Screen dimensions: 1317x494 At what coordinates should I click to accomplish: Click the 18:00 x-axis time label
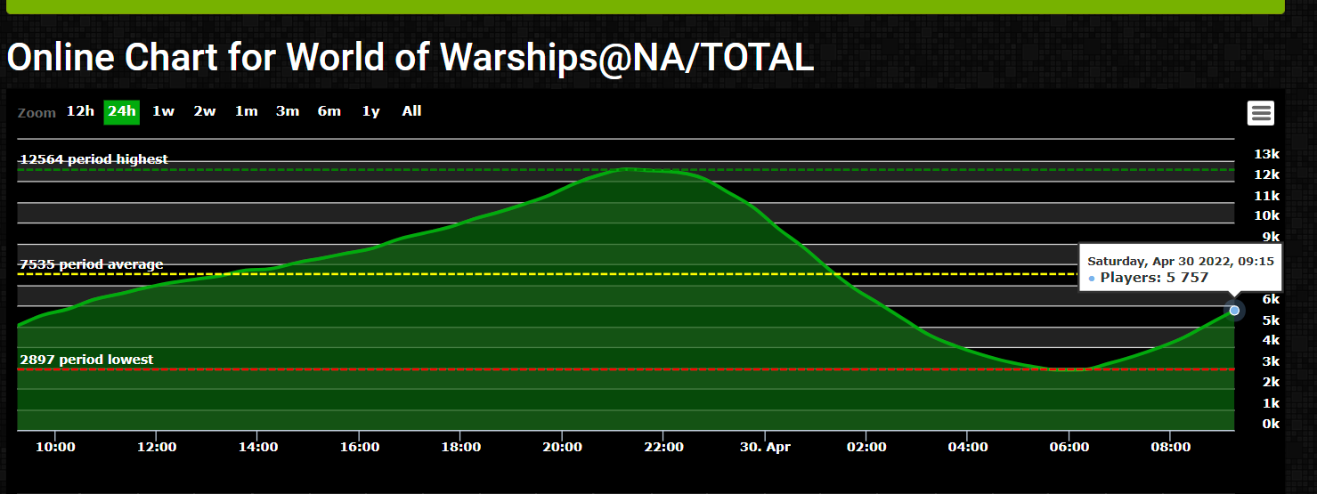pyautogui.click(x=462, y=447)
